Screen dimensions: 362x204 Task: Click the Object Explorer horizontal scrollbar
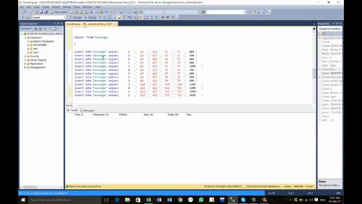(x=41, y=187)
